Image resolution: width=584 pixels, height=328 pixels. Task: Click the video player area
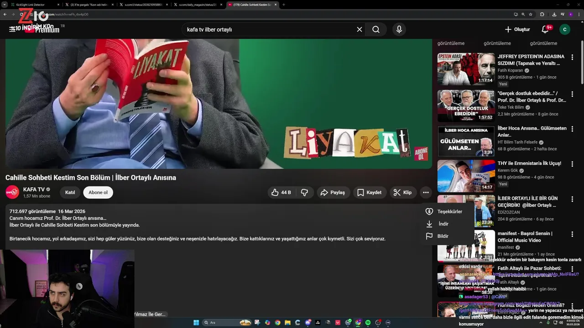click(219, 103)
